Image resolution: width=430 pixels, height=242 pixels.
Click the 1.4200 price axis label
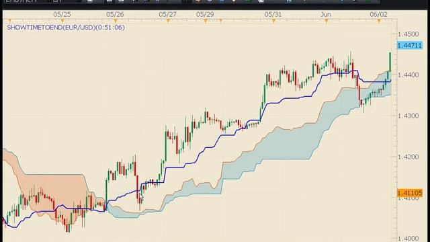pos(408,157)
